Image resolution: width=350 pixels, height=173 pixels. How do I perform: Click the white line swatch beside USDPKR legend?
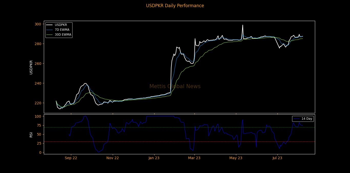(x=50, y=25)
